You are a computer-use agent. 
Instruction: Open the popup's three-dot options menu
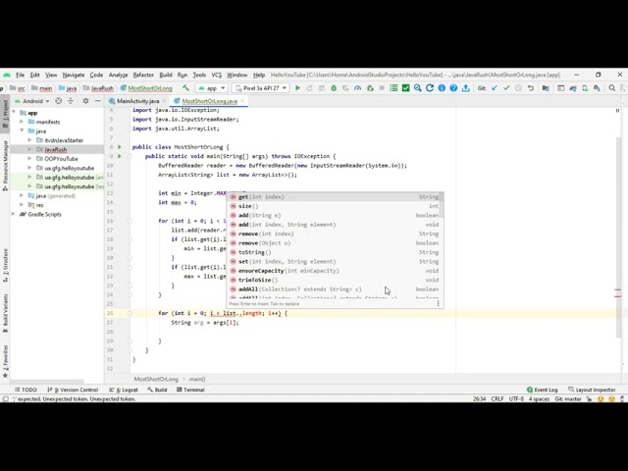pyautogui.click(x=438, y=303)
